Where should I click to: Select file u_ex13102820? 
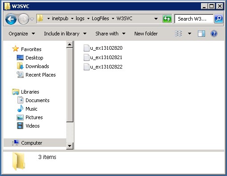[x=106, y=48]
